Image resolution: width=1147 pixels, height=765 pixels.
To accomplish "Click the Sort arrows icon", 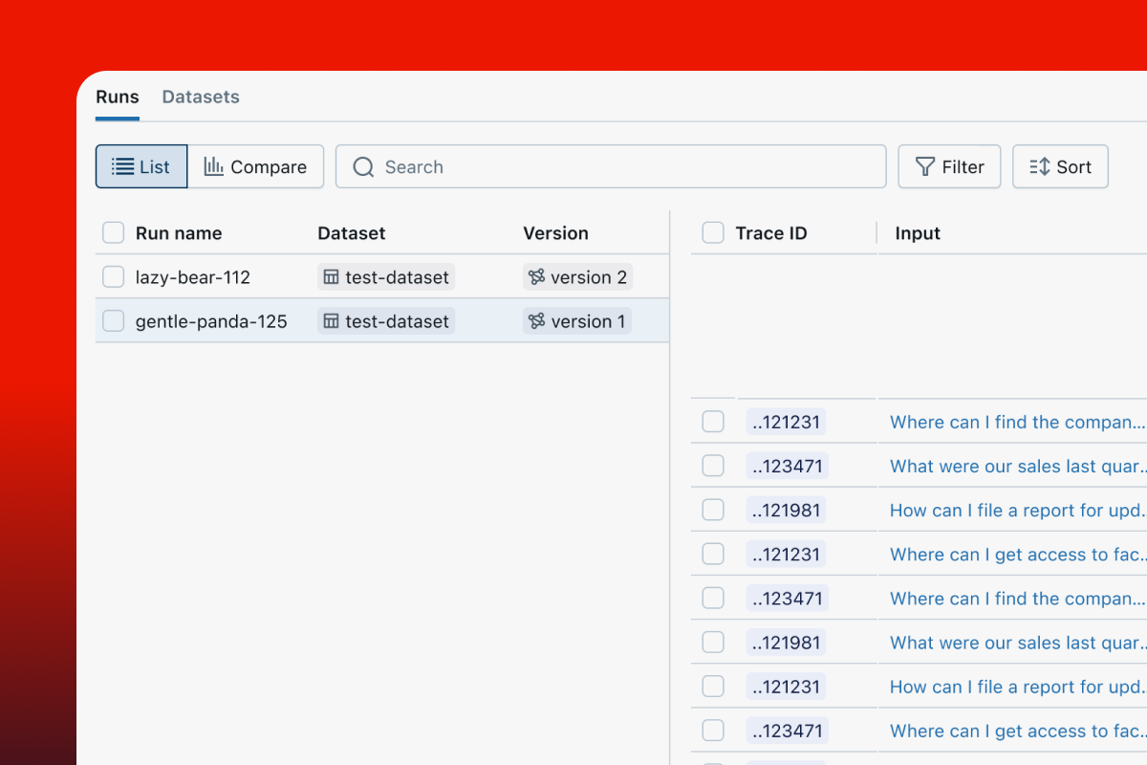I will (x=1039, y=167).
